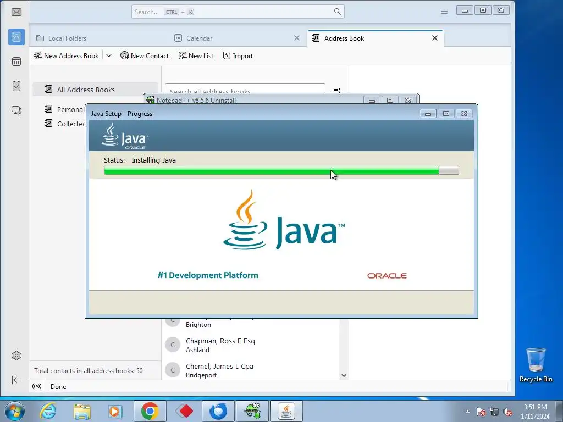Open Thunderbird application hamburger menu
Screen dimensions: 563x422
click(x=444, y=12)
